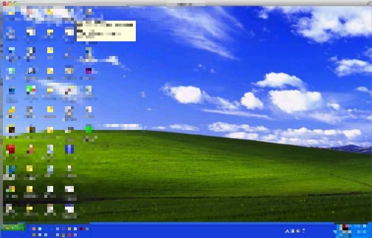Launch the dark red quick launch icon
Screen dimensions: 372x238
81,229
